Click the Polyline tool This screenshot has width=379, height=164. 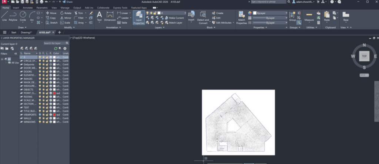tap(13, 16)
